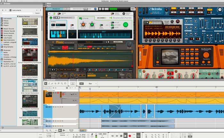Click the Play button in transport
This screenshot has width=224, height=138.
pyautogui.click(x=125, y=136)
